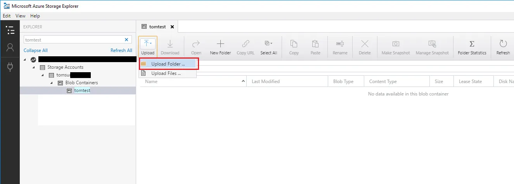Image resolution: width=514 pixels, height=184 pixels.
Task: Sort by the Blob Type column
Action: 346,82
